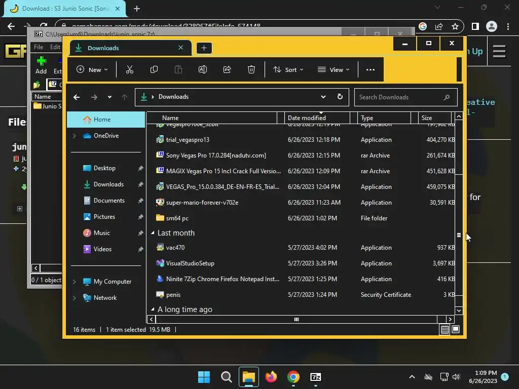
Task: Click File Explorer icon on taskbar
Action: (248, 377)
